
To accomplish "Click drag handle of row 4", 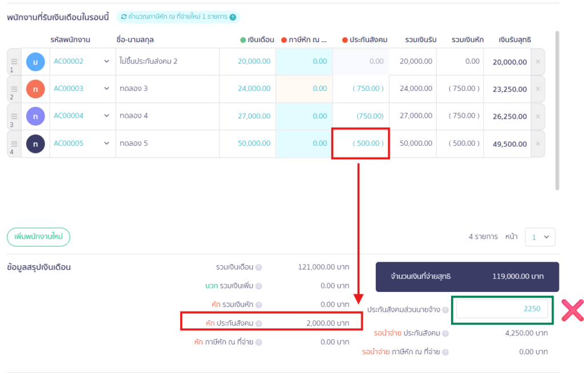I will coord(14,143).
